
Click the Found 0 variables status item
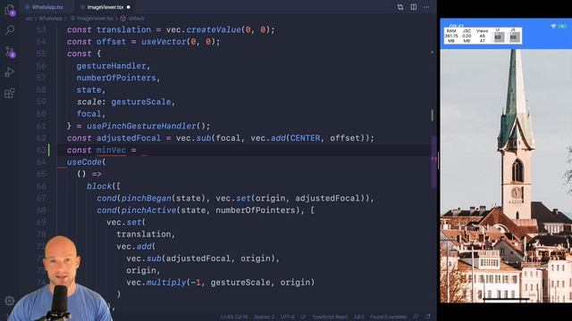pos(388,317)
